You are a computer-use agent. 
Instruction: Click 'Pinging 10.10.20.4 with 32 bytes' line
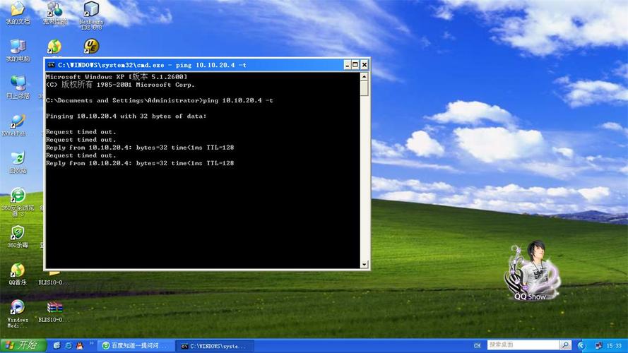point(126,116)
